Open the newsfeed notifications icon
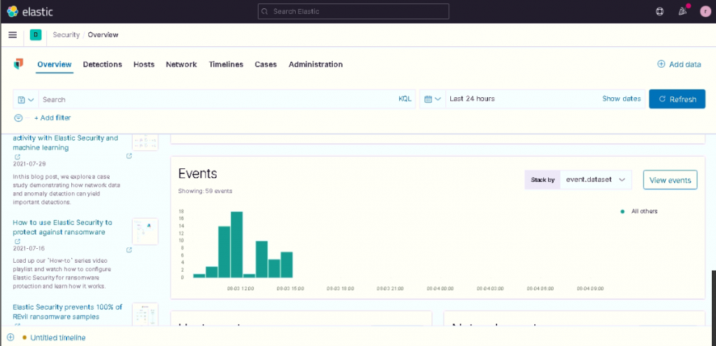The image size is (716, 346). pyautogui.click(x=683, y=11)
